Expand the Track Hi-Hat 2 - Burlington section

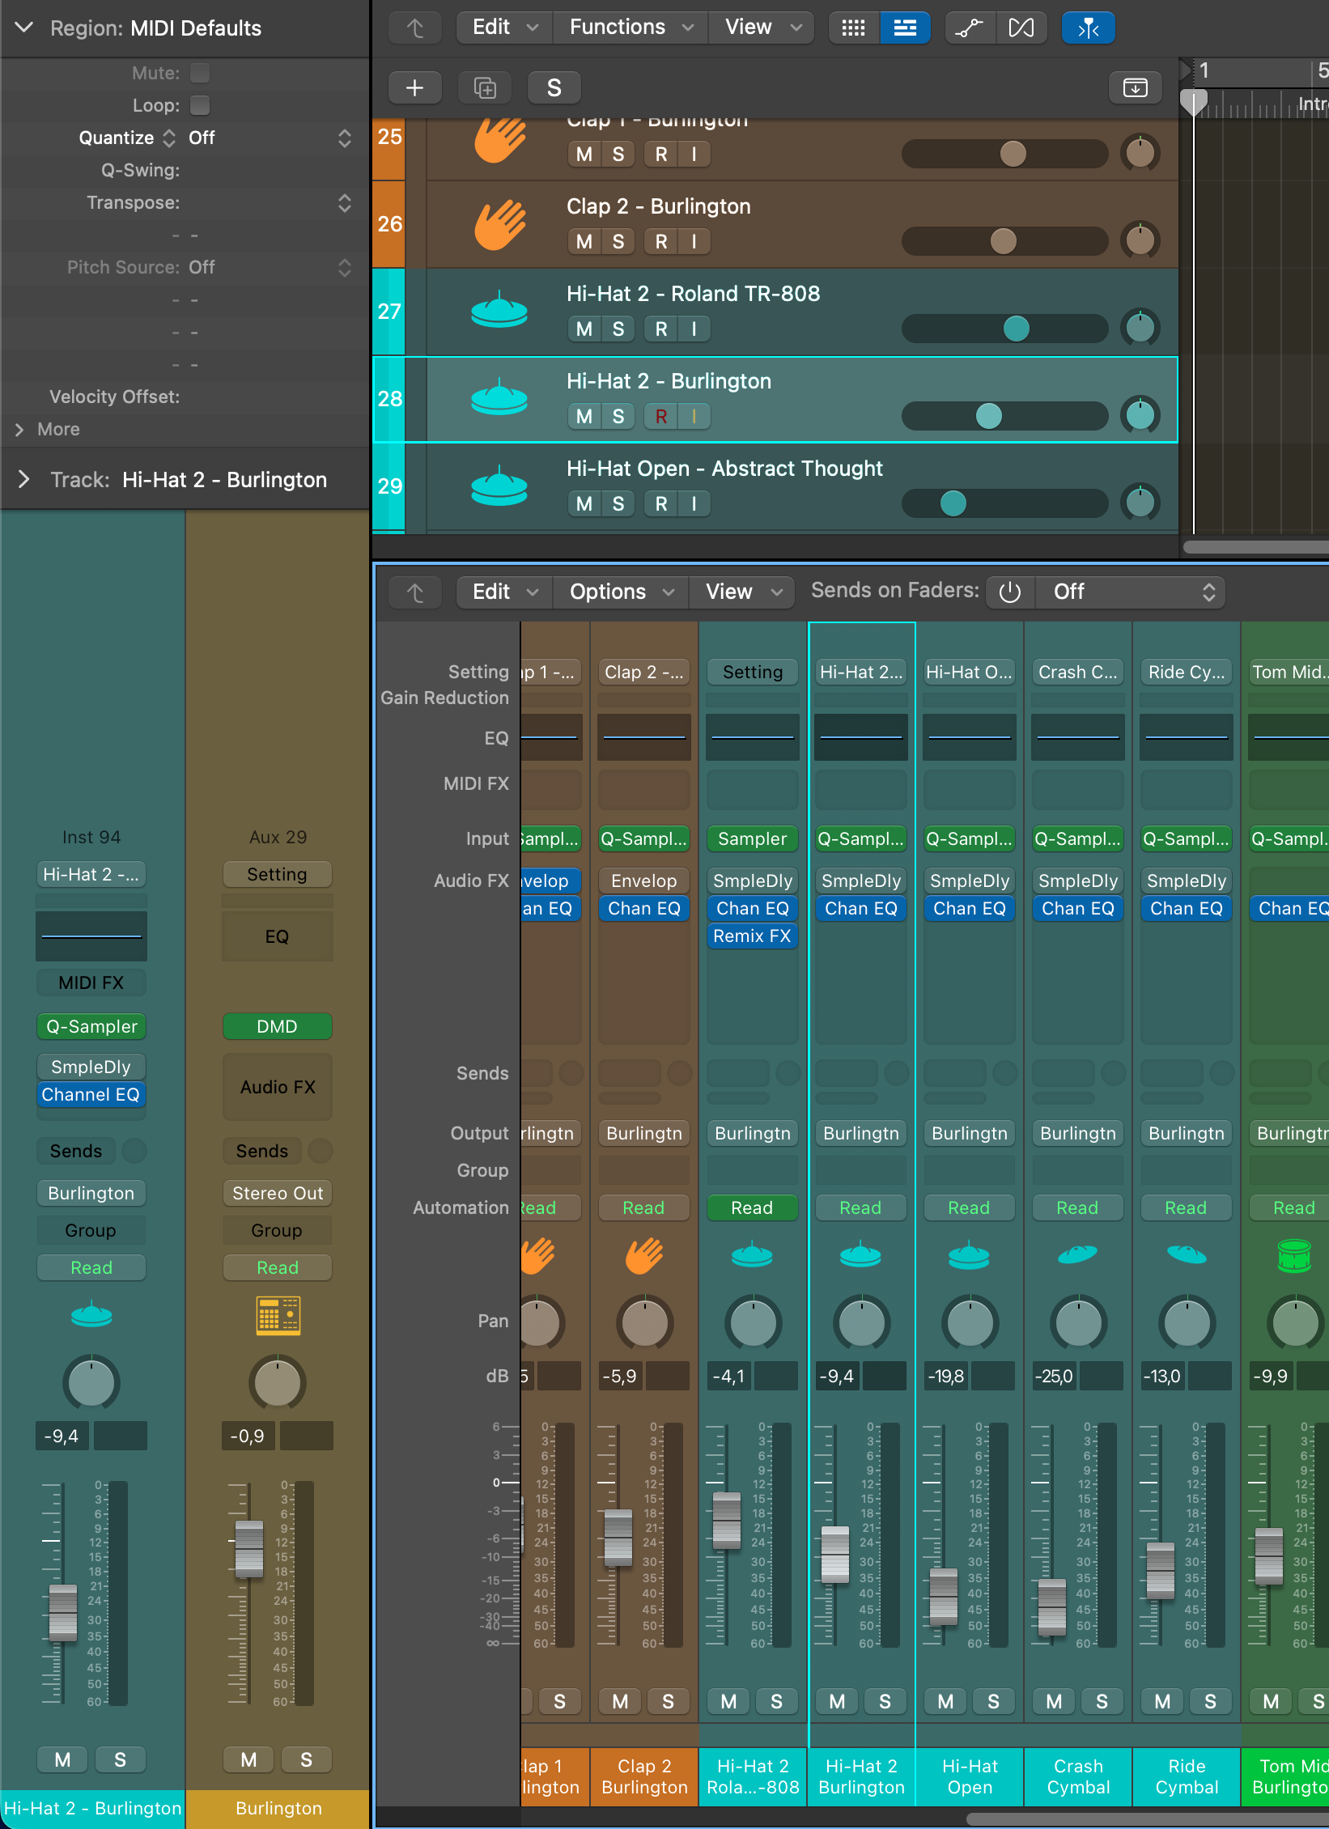[24, 479]
